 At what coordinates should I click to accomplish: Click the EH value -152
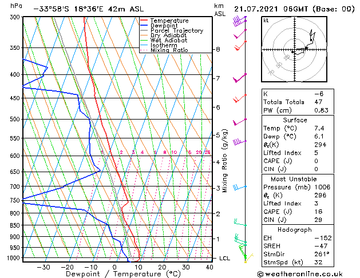coord(323,238)
